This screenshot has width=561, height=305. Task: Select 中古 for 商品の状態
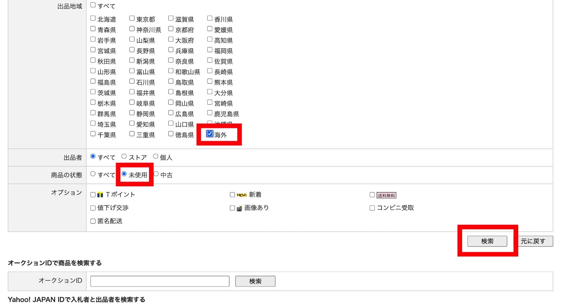(156, 174)
